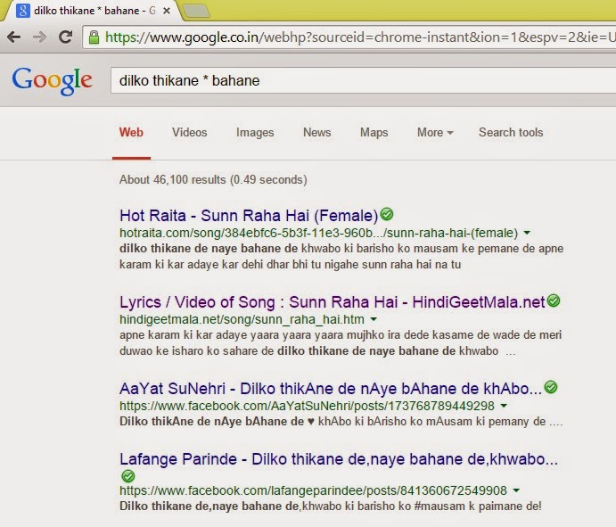Image resolution: width=616 pixels, height=527 pixels.
Task: Switch to the Maps tab
Action: (374, 133)
